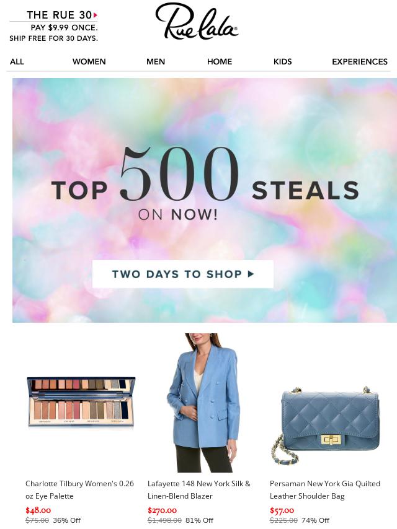View the Charlotte Tilbury eye palette image
397x529 pixels.
pyautogui.click(x=81, y=403)
